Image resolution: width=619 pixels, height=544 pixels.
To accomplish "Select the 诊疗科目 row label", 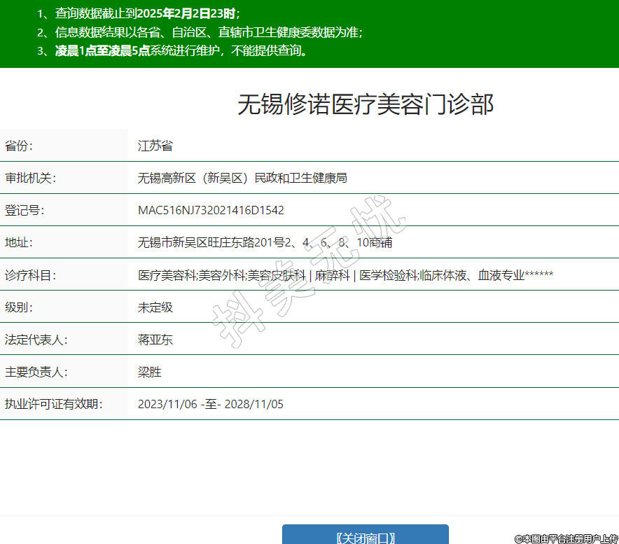I will click(30, 275).
